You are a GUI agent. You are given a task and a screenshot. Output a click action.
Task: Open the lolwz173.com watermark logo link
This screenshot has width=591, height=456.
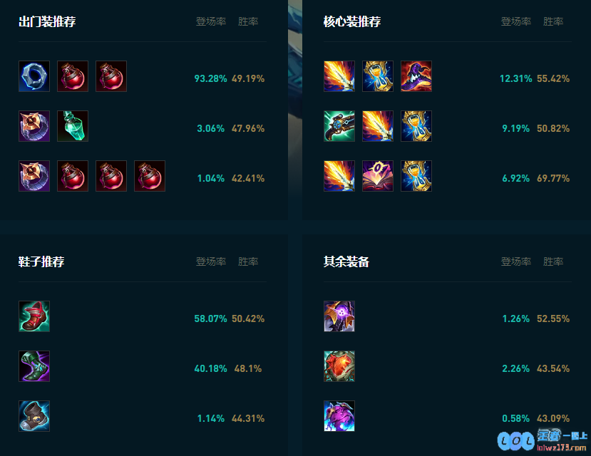pos(543,440)
